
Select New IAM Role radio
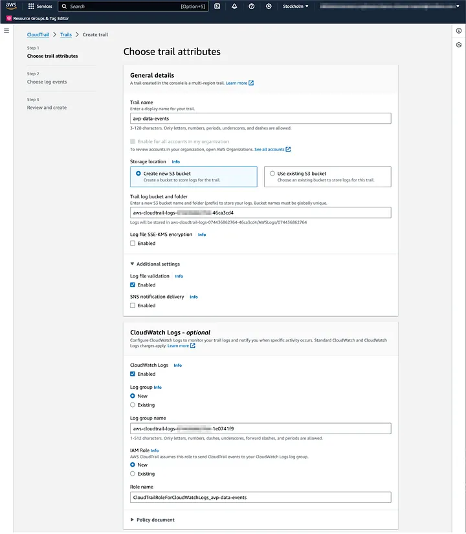(133, 465)
